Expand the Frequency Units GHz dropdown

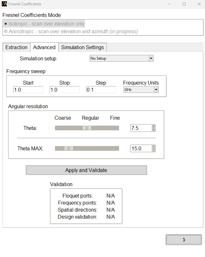(156, 90)
